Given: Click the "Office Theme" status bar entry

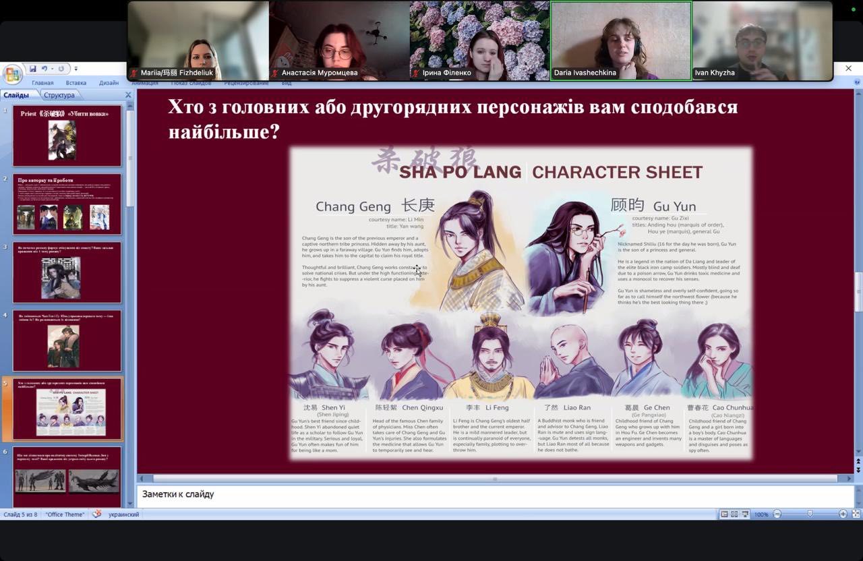Looking at the screenshot, I should [65, 514].
